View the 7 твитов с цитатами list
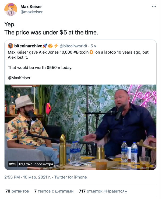The height and width of the screenshot is (199, 162). (54, 191)
